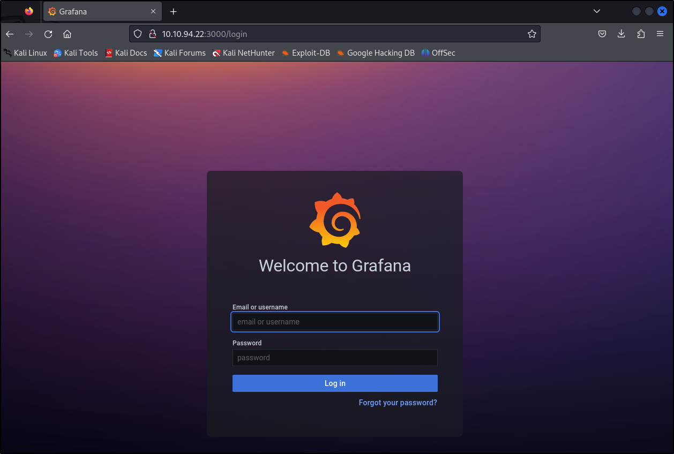Close the Grafana tab

153,11
